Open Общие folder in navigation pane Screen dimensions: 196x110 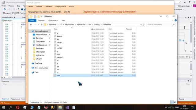tap(39, 59)
